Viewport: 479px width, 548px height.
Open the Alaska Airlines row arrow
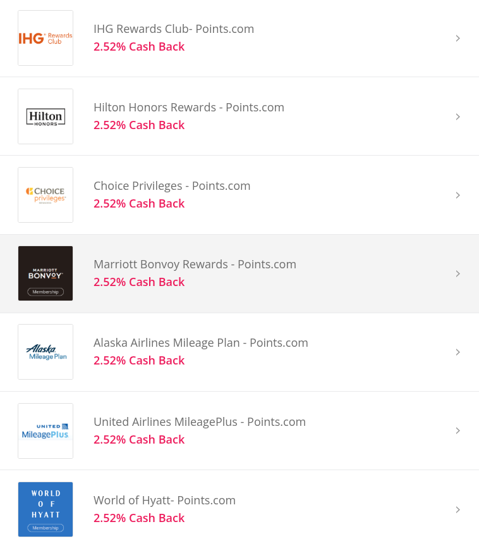pos(458,352)
